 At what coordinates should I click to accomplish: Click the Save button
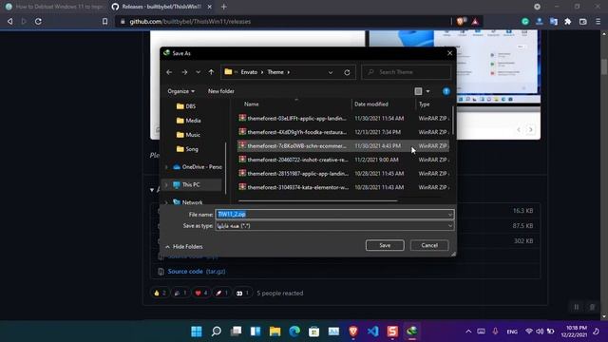pos(385,245)
